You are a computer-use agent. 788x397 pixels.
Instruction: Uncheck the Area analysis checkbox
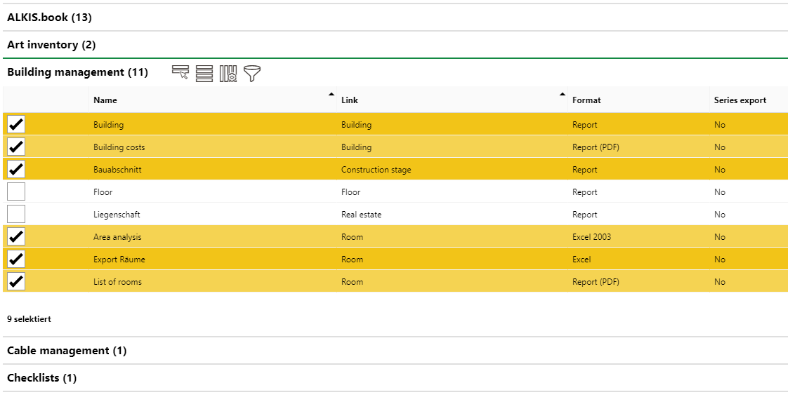(x=16, y=237)
